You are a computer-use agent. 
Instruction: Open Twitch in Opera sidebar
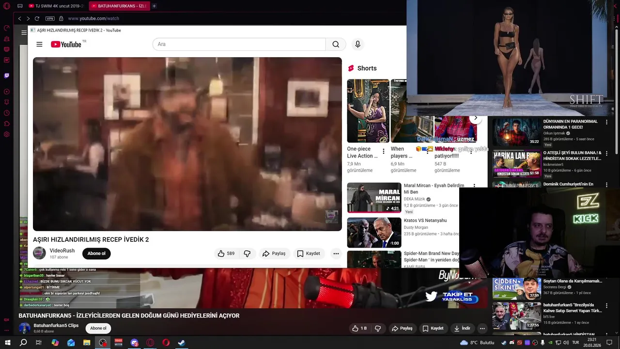(x=6, y=76)
